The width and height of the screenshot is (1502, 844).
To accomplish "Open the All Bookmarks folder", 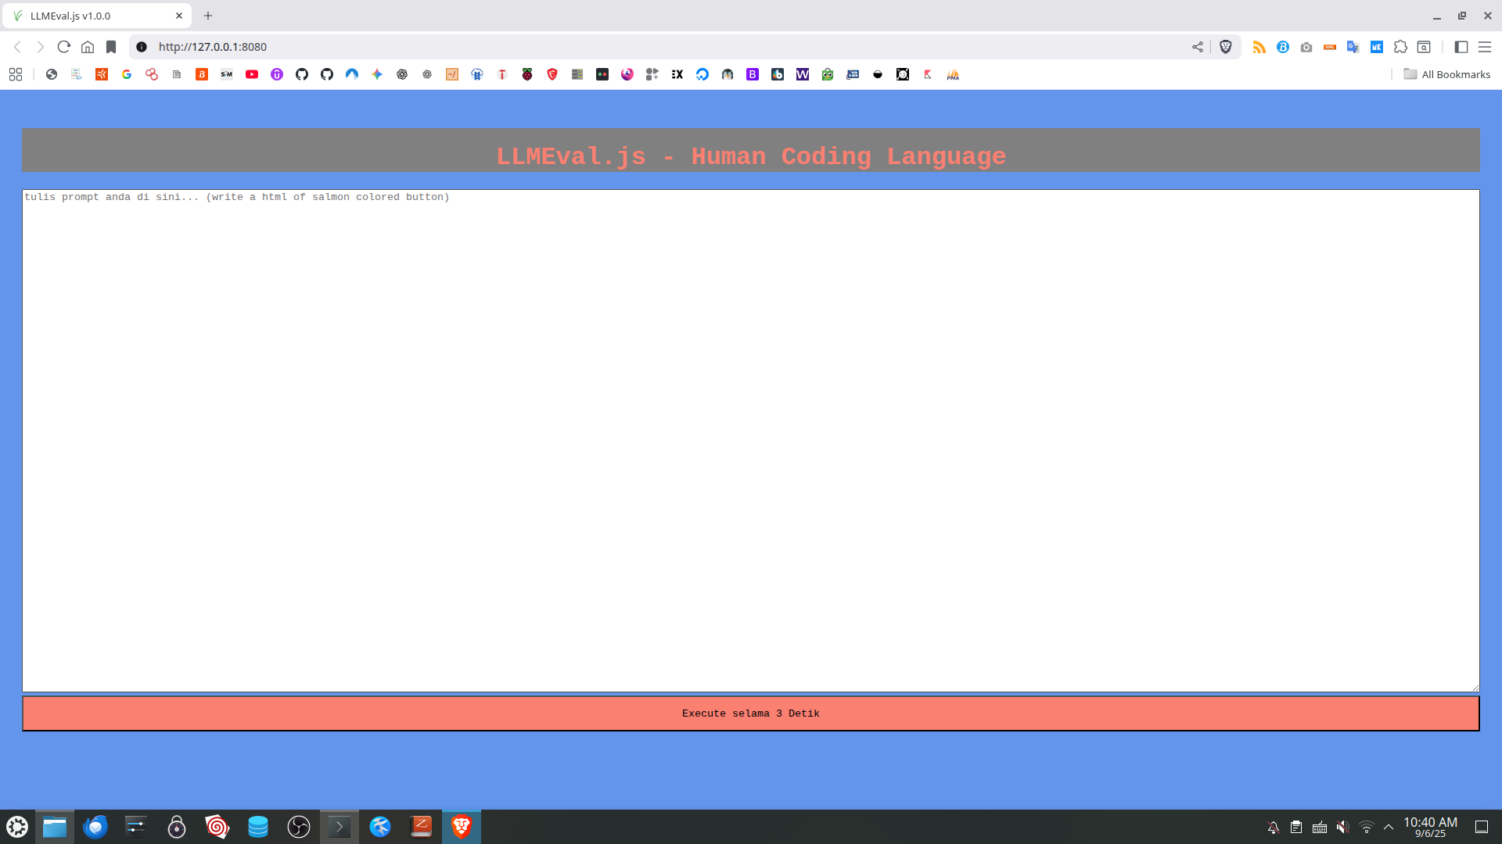I will (x=1447, y=74).
